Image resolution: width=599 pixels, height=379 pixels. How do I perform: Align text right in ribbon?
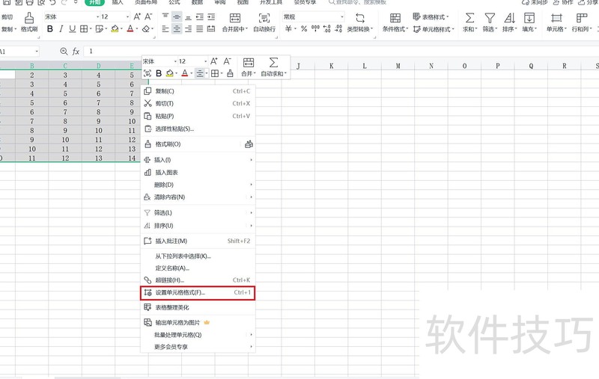pyautogui.click(x=188, y=29)
